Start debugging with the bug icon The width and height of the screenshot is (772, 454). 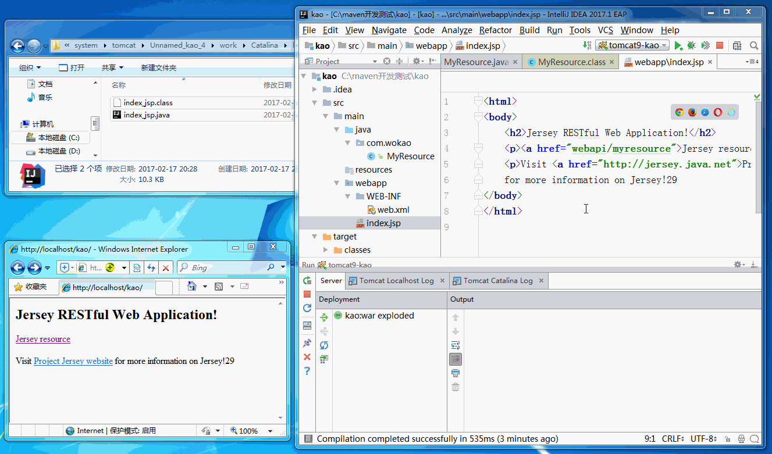(x=692, y=45)
